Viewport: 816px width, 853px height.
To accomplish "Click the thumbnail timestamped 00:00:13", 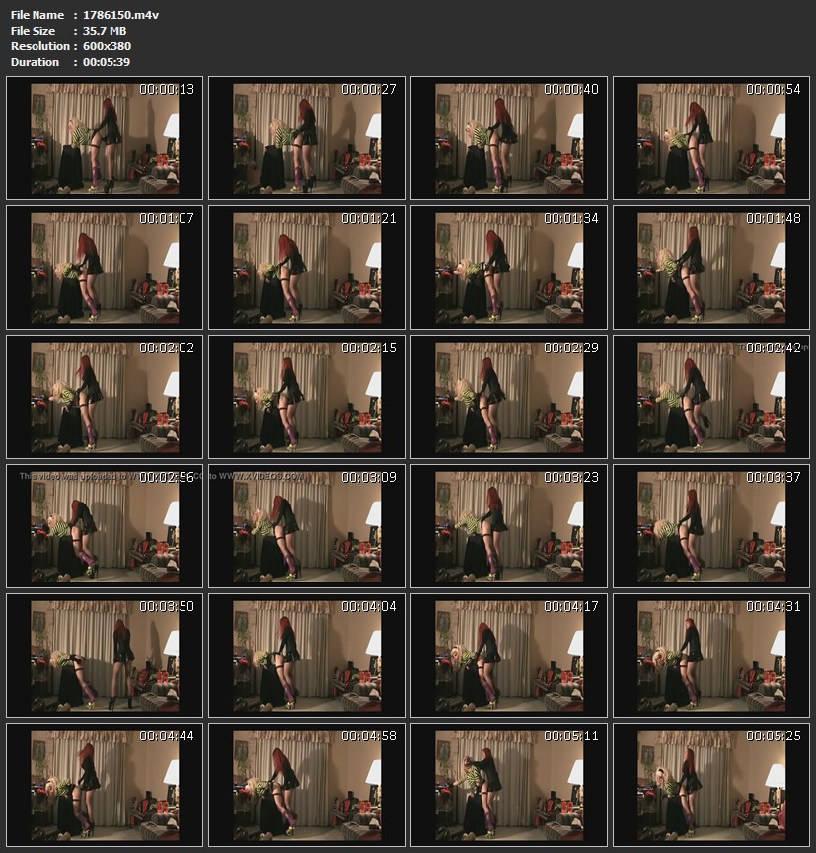I will [x=105, y=138].
